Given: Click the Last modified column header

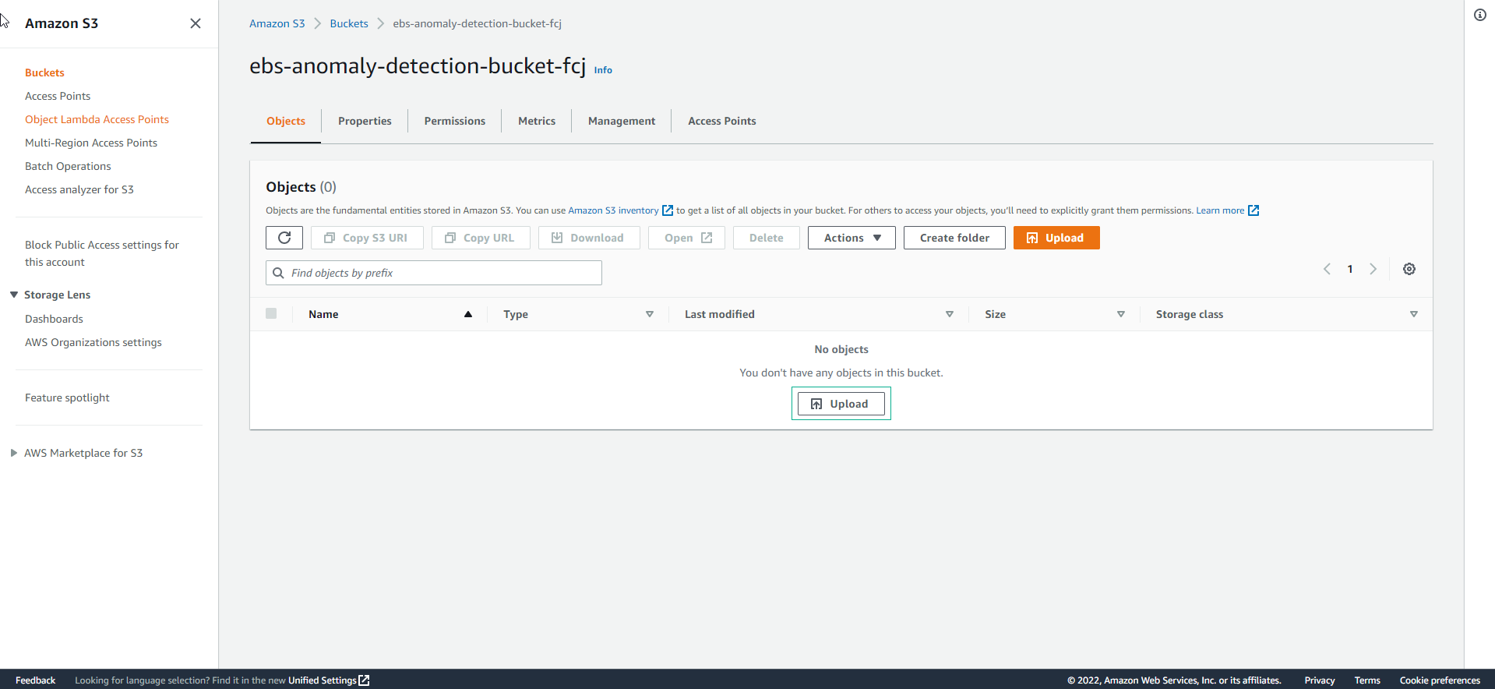Looking at the screenshot, I should pyautogui.click(x=720, y=314).
